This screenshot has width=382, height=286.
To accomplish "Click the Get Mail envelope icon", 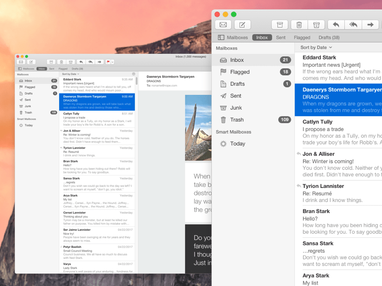I will coord(223,24).
